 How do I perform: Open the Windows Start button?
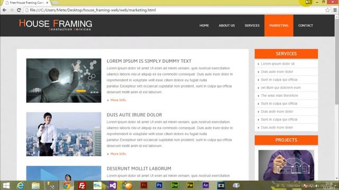[x=6, y=185]
